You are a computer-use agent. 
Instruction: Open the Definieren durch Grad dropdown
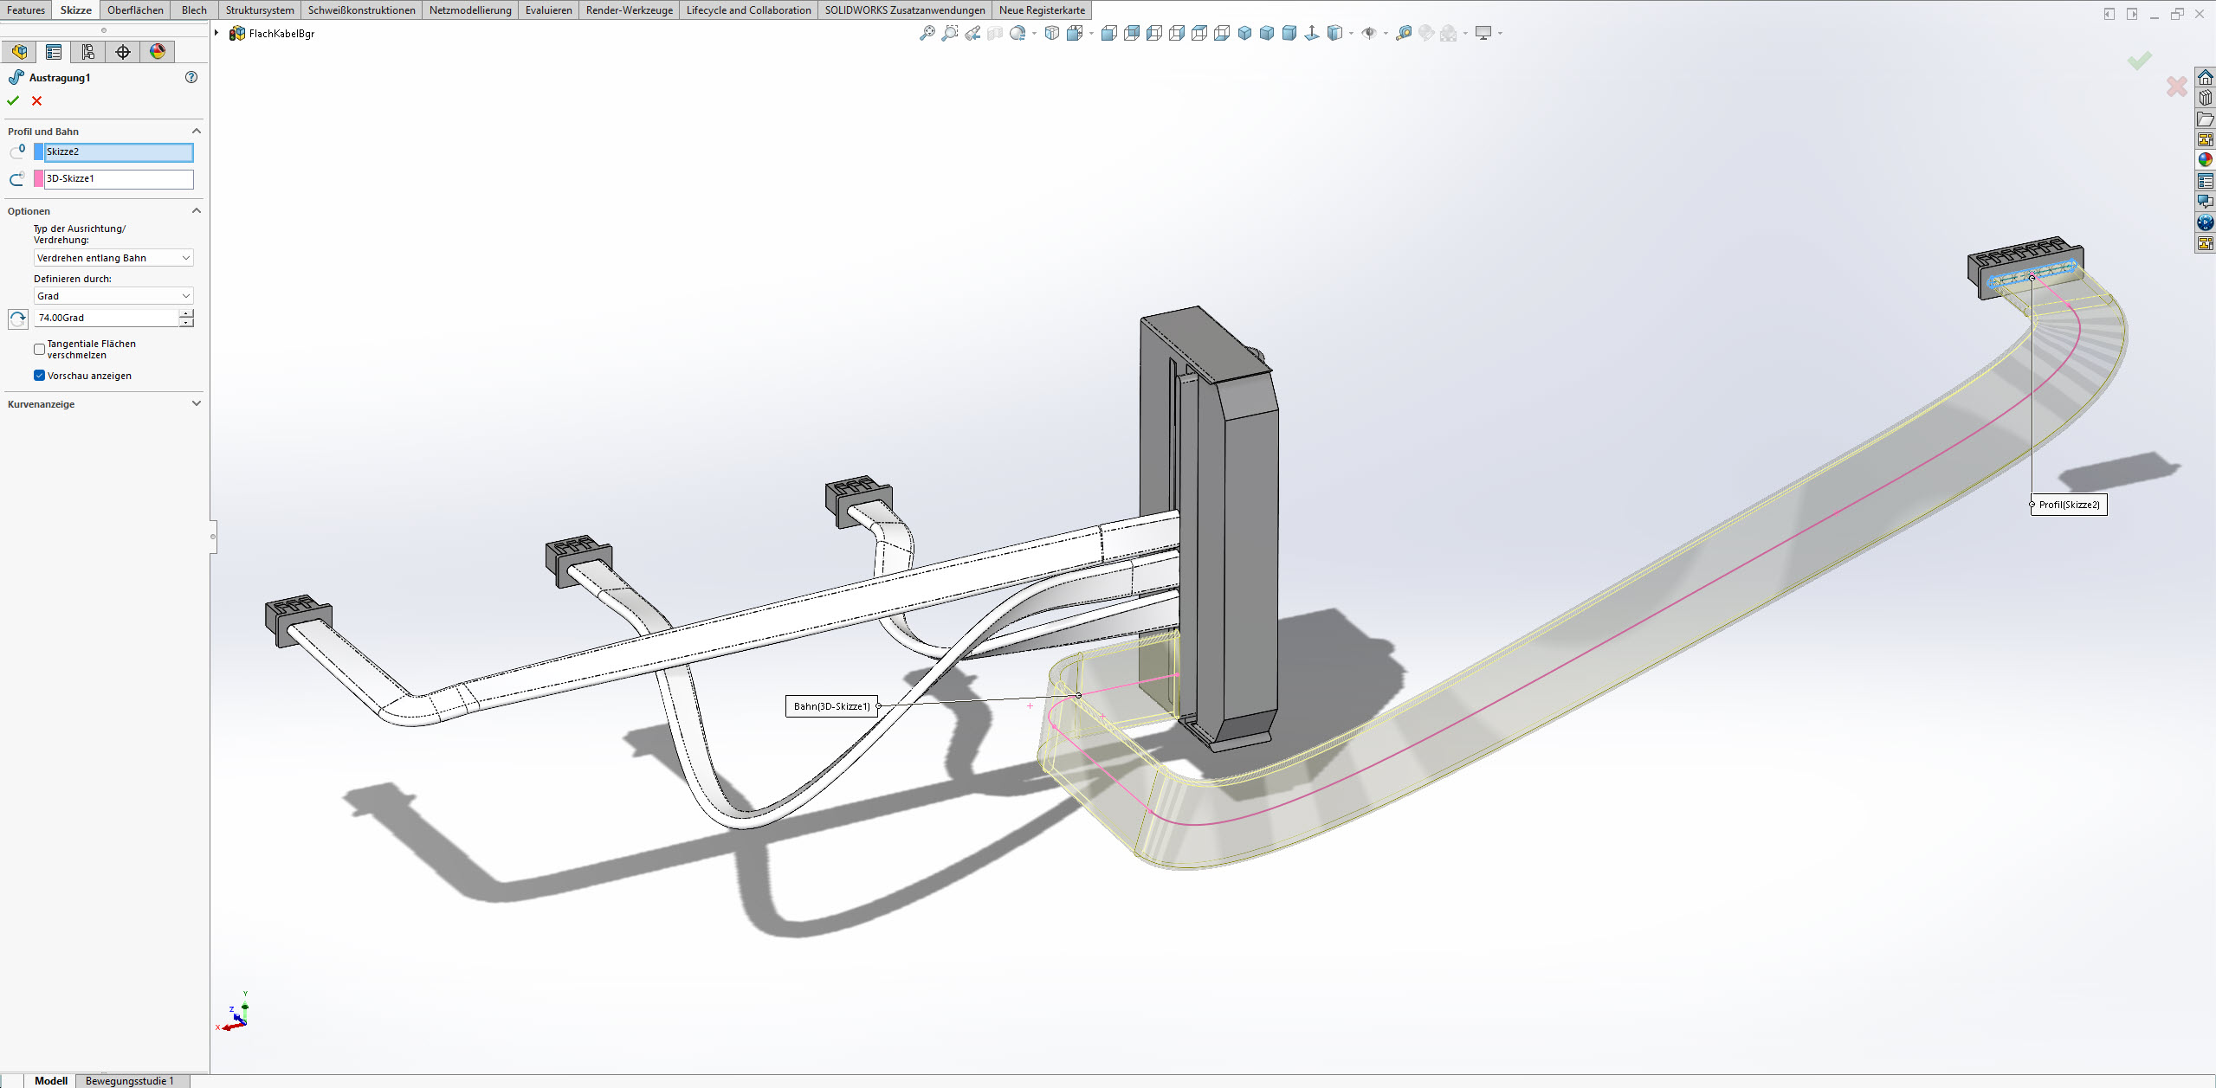(x=113, y=296)
